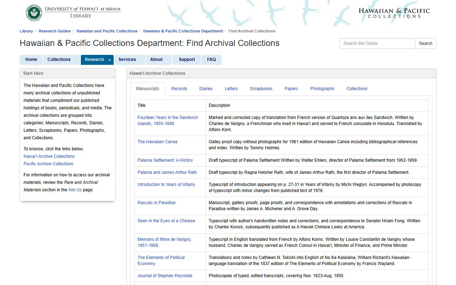Switch to the Scrapbooks tab
The height and width of the screenshot is (285, 456).
[x=261, y=89]
